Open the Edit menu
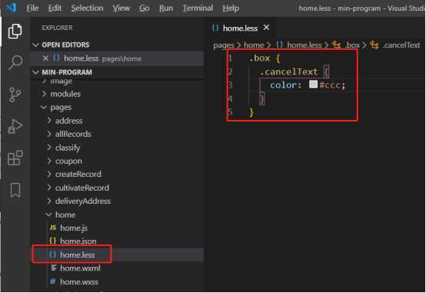 [55, 8]
